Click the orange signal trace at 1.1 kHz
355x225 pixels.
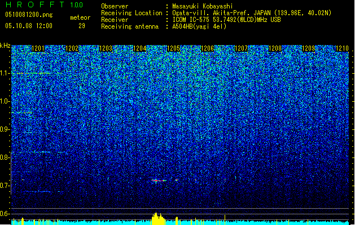click(x=33, y=73)
